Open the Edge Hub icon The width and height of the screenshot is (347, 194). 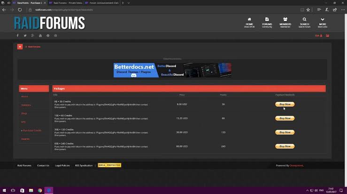319,10
